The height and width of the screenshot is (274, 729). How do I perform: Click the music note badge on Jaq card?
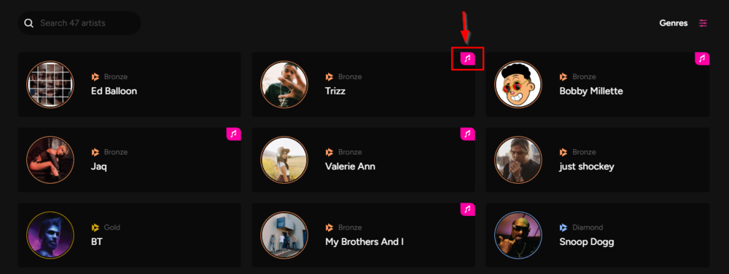[x=234, y=134]
